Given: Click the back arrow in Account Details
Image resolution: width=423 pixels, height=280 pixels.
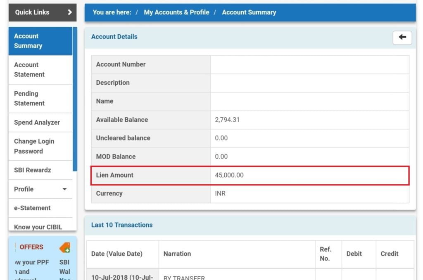Looking at the screenshot, I should (x=402, y=38).
